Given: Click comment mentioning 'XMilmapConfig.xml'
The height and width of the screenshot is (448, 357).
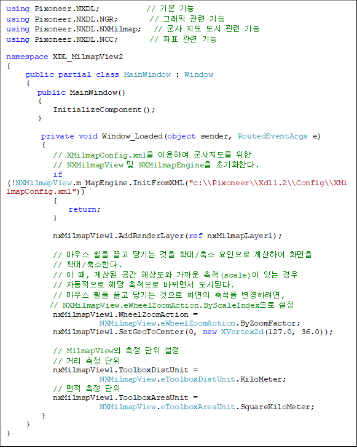Looking at the screenshot, I should click(152, 155).
